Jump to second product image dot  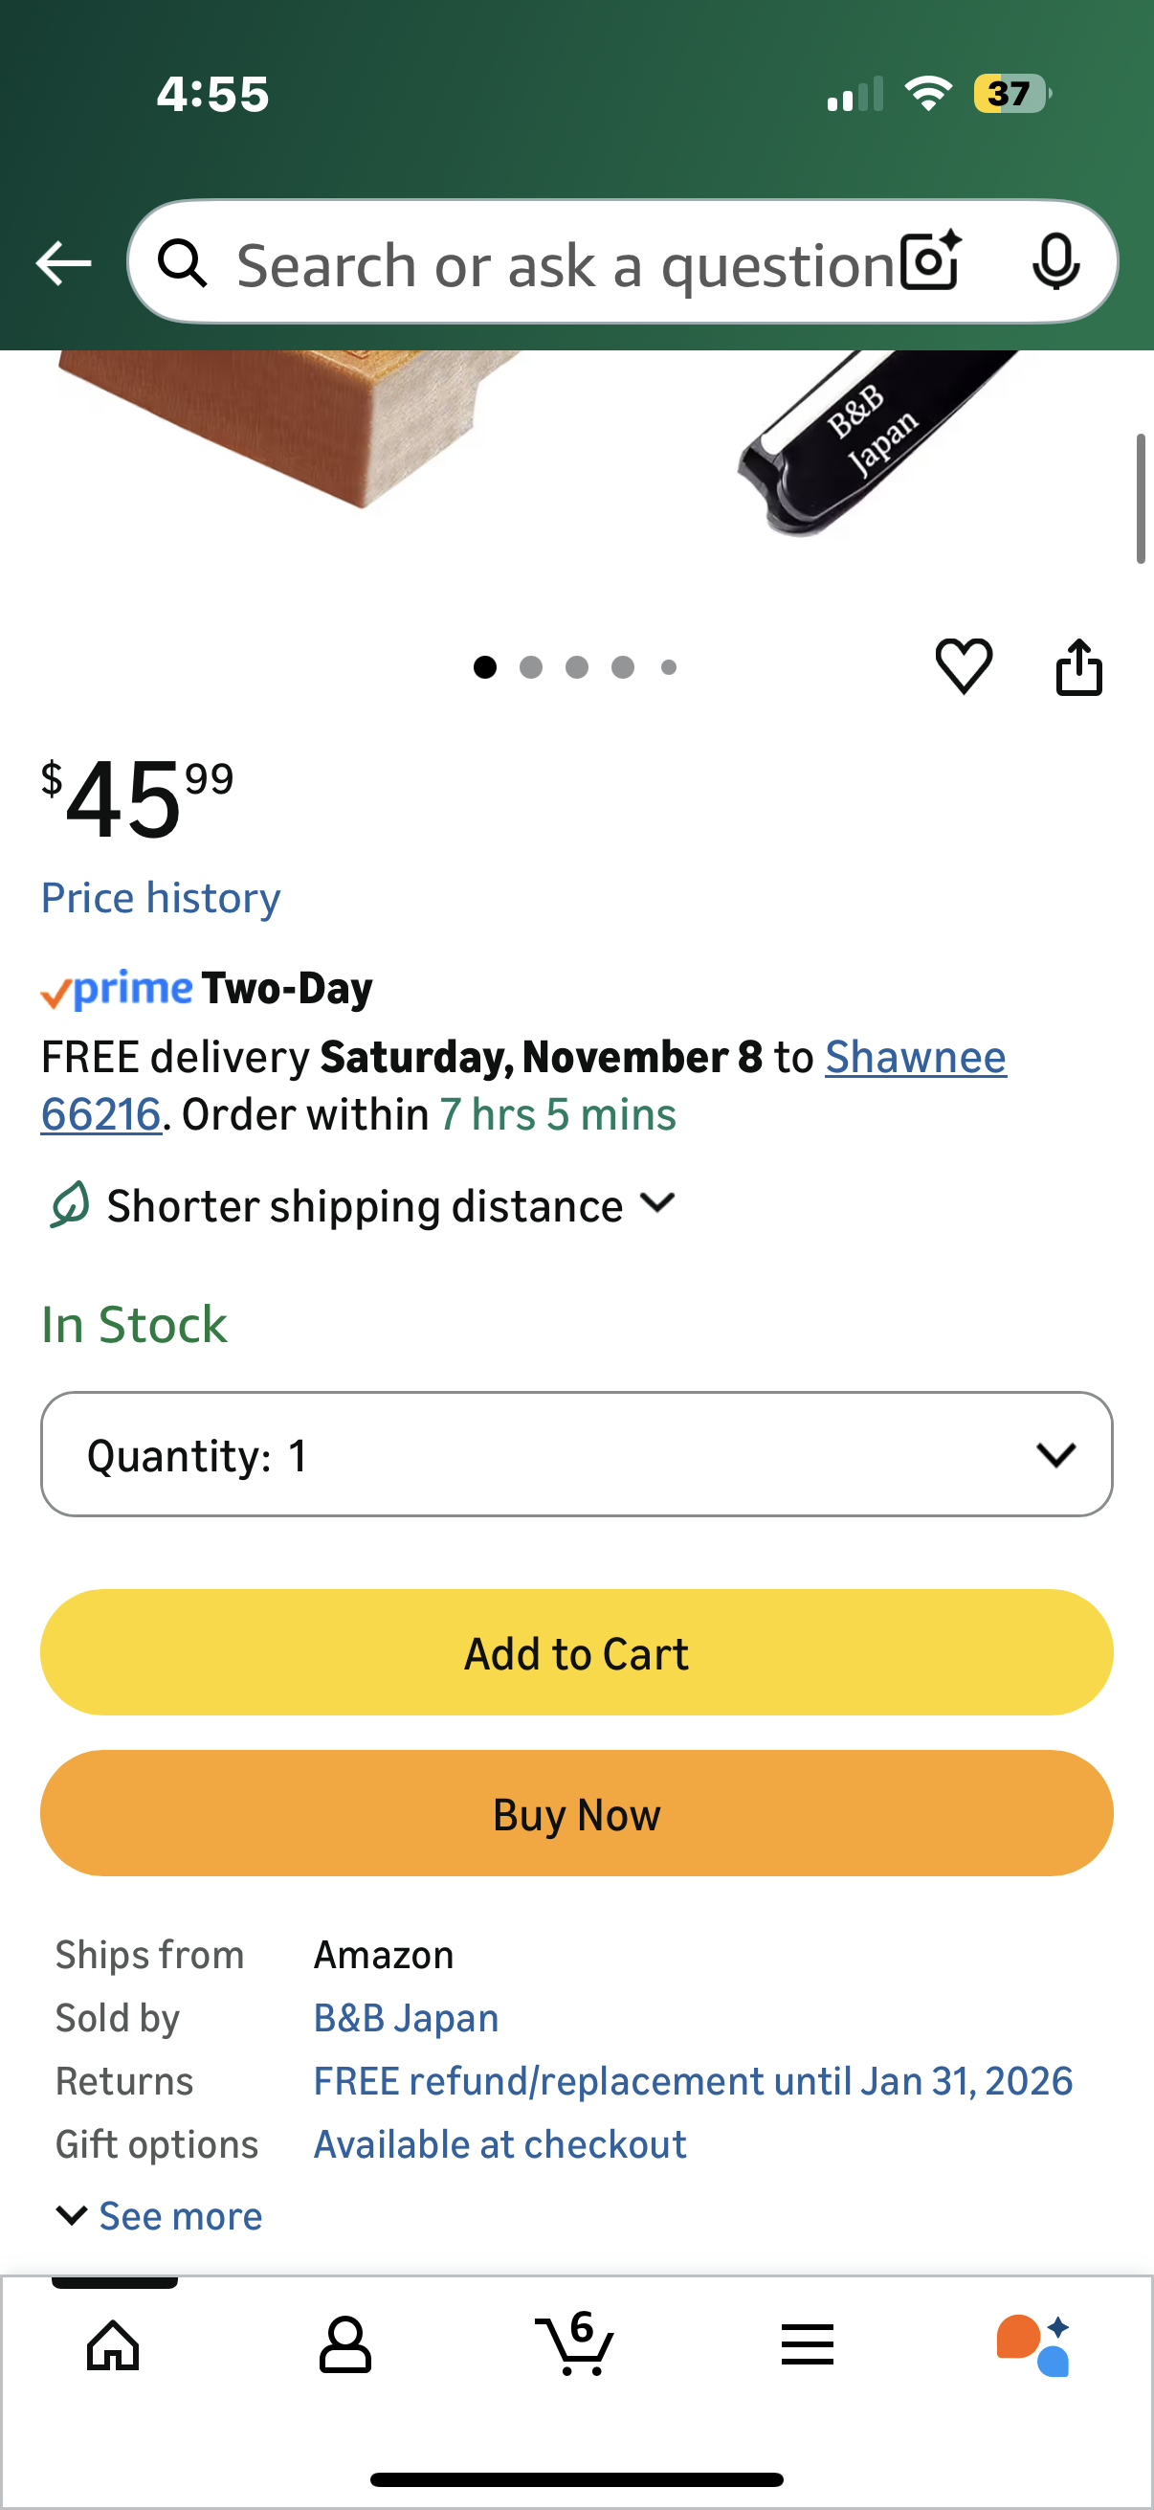click(x=531, y=667)
